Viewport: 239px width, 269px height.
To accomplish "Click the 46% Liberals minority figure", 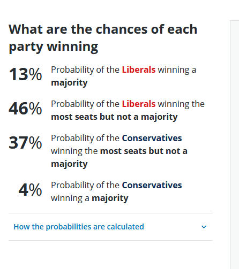I will tap(25, 109).
